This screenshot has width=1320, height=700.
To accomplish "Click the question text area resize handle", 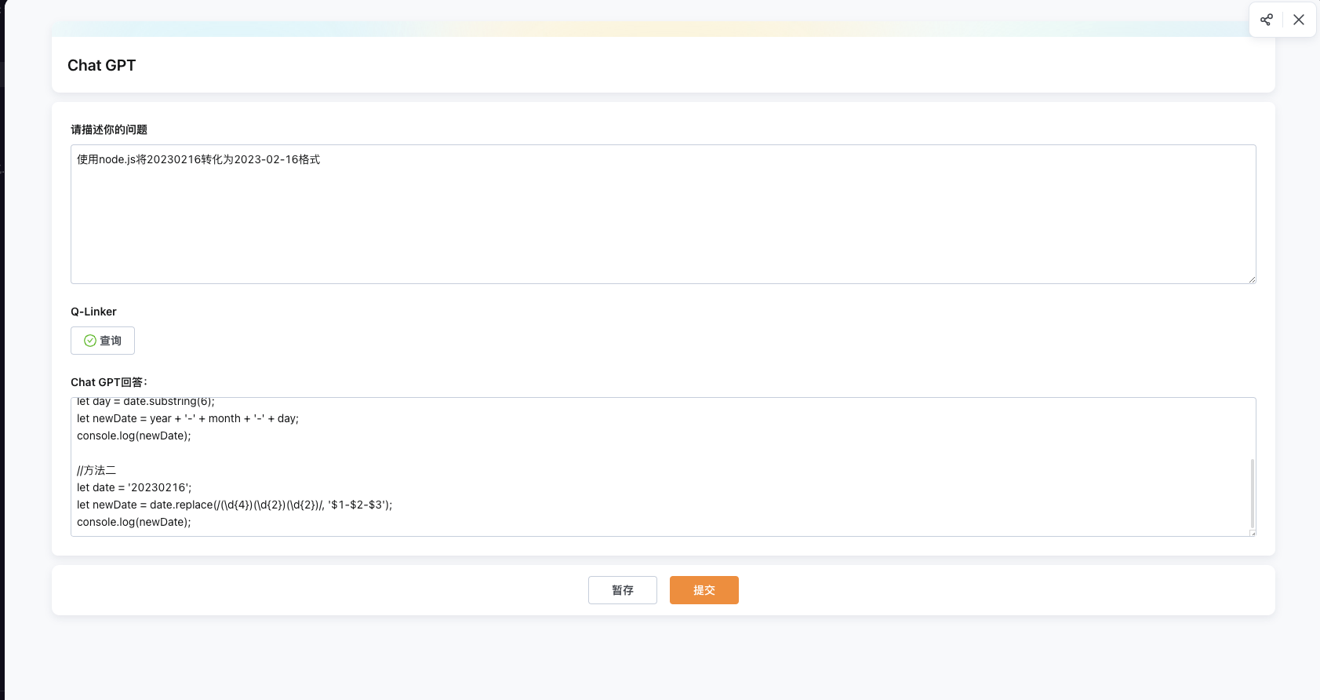I will pos(1252,279).
